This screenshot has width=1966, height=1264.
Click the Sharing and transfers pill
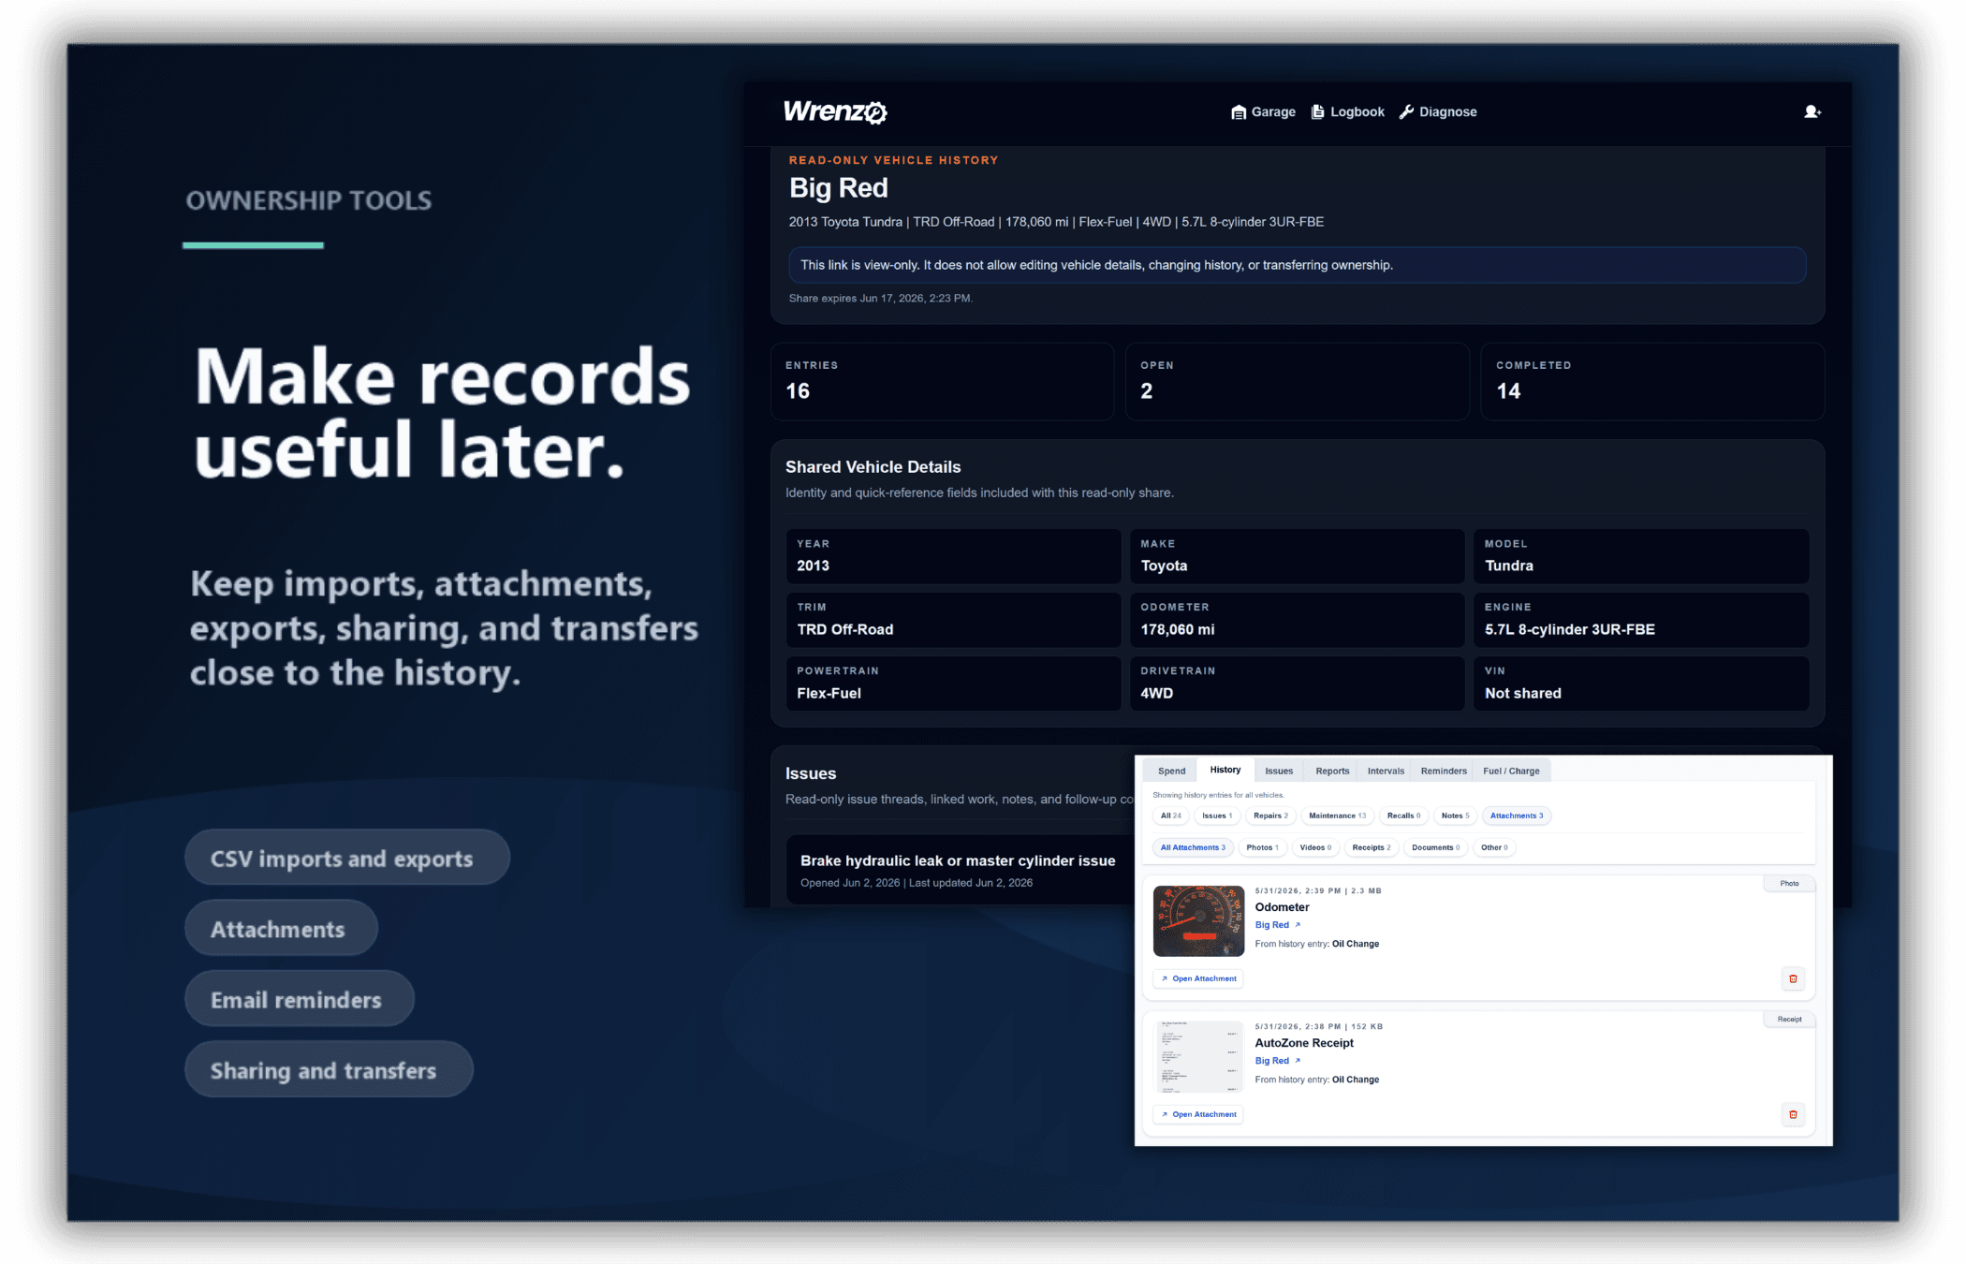click(328, 1069)
